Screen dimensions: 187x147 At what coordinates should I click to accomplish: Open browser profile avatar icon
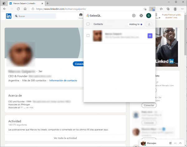[x=175, y=9]
